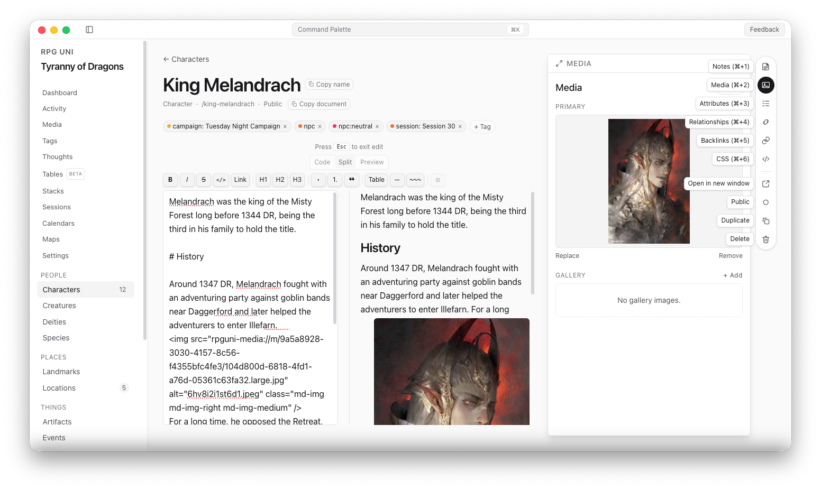Insert numbered list with 1. button
Viewport: 821px width, 490px height.
click(335, 180)
